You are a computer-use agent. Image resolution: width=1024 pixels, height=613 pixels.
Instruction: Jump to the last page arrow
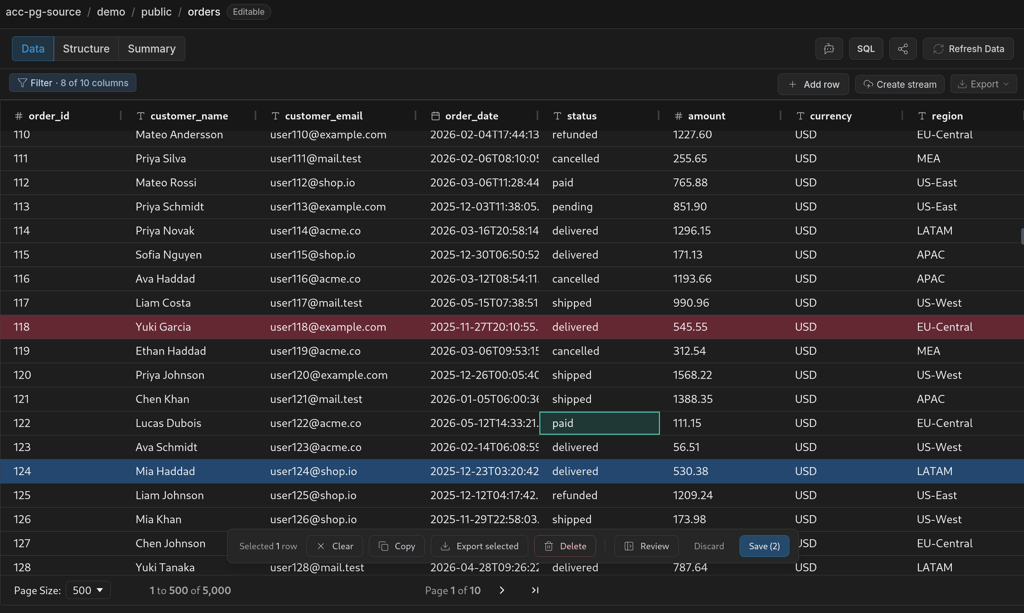[x=535, y=590]
